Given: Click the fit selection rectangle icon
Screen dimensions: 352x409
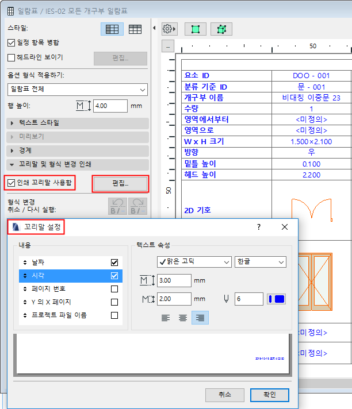Looking at the screenshot, I should click(x=196, y=29).
